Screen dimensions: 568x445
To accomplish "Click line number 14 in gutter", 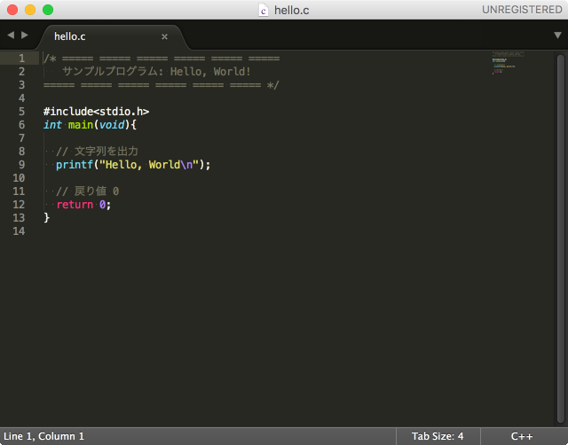I will click(19, 231).
